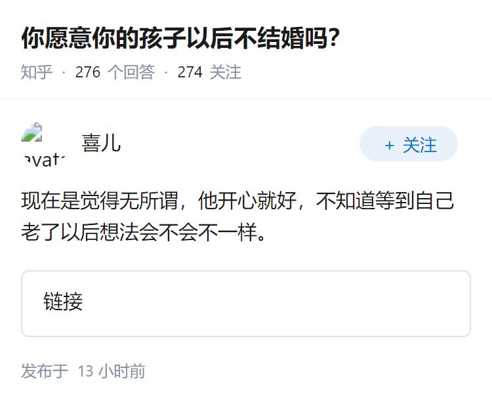Click the answer line starting 现在是觉得无所谓
This screenshot has width=492, height=404.
pos(237,201)
